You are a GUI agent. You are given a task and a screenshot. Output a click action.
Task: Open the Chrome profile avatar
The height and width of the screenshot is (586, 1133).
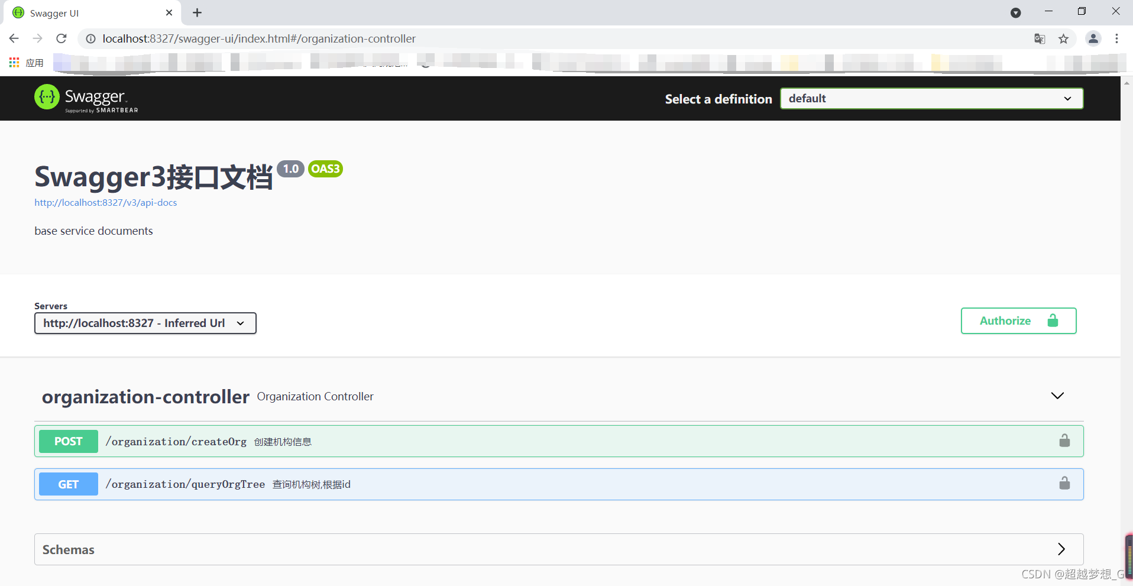tap(1093, 38)
